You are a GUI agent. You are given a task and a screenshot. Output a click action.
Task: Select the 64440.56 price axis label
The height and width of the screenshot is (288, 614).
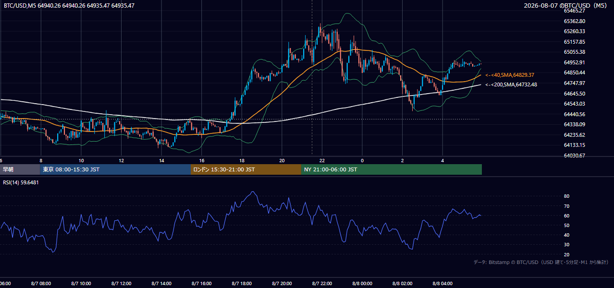574,114
